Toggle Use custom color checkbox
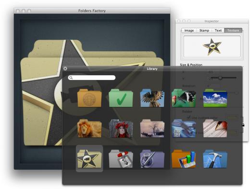This screenshot has height=189, width=250. pos(189,117)
